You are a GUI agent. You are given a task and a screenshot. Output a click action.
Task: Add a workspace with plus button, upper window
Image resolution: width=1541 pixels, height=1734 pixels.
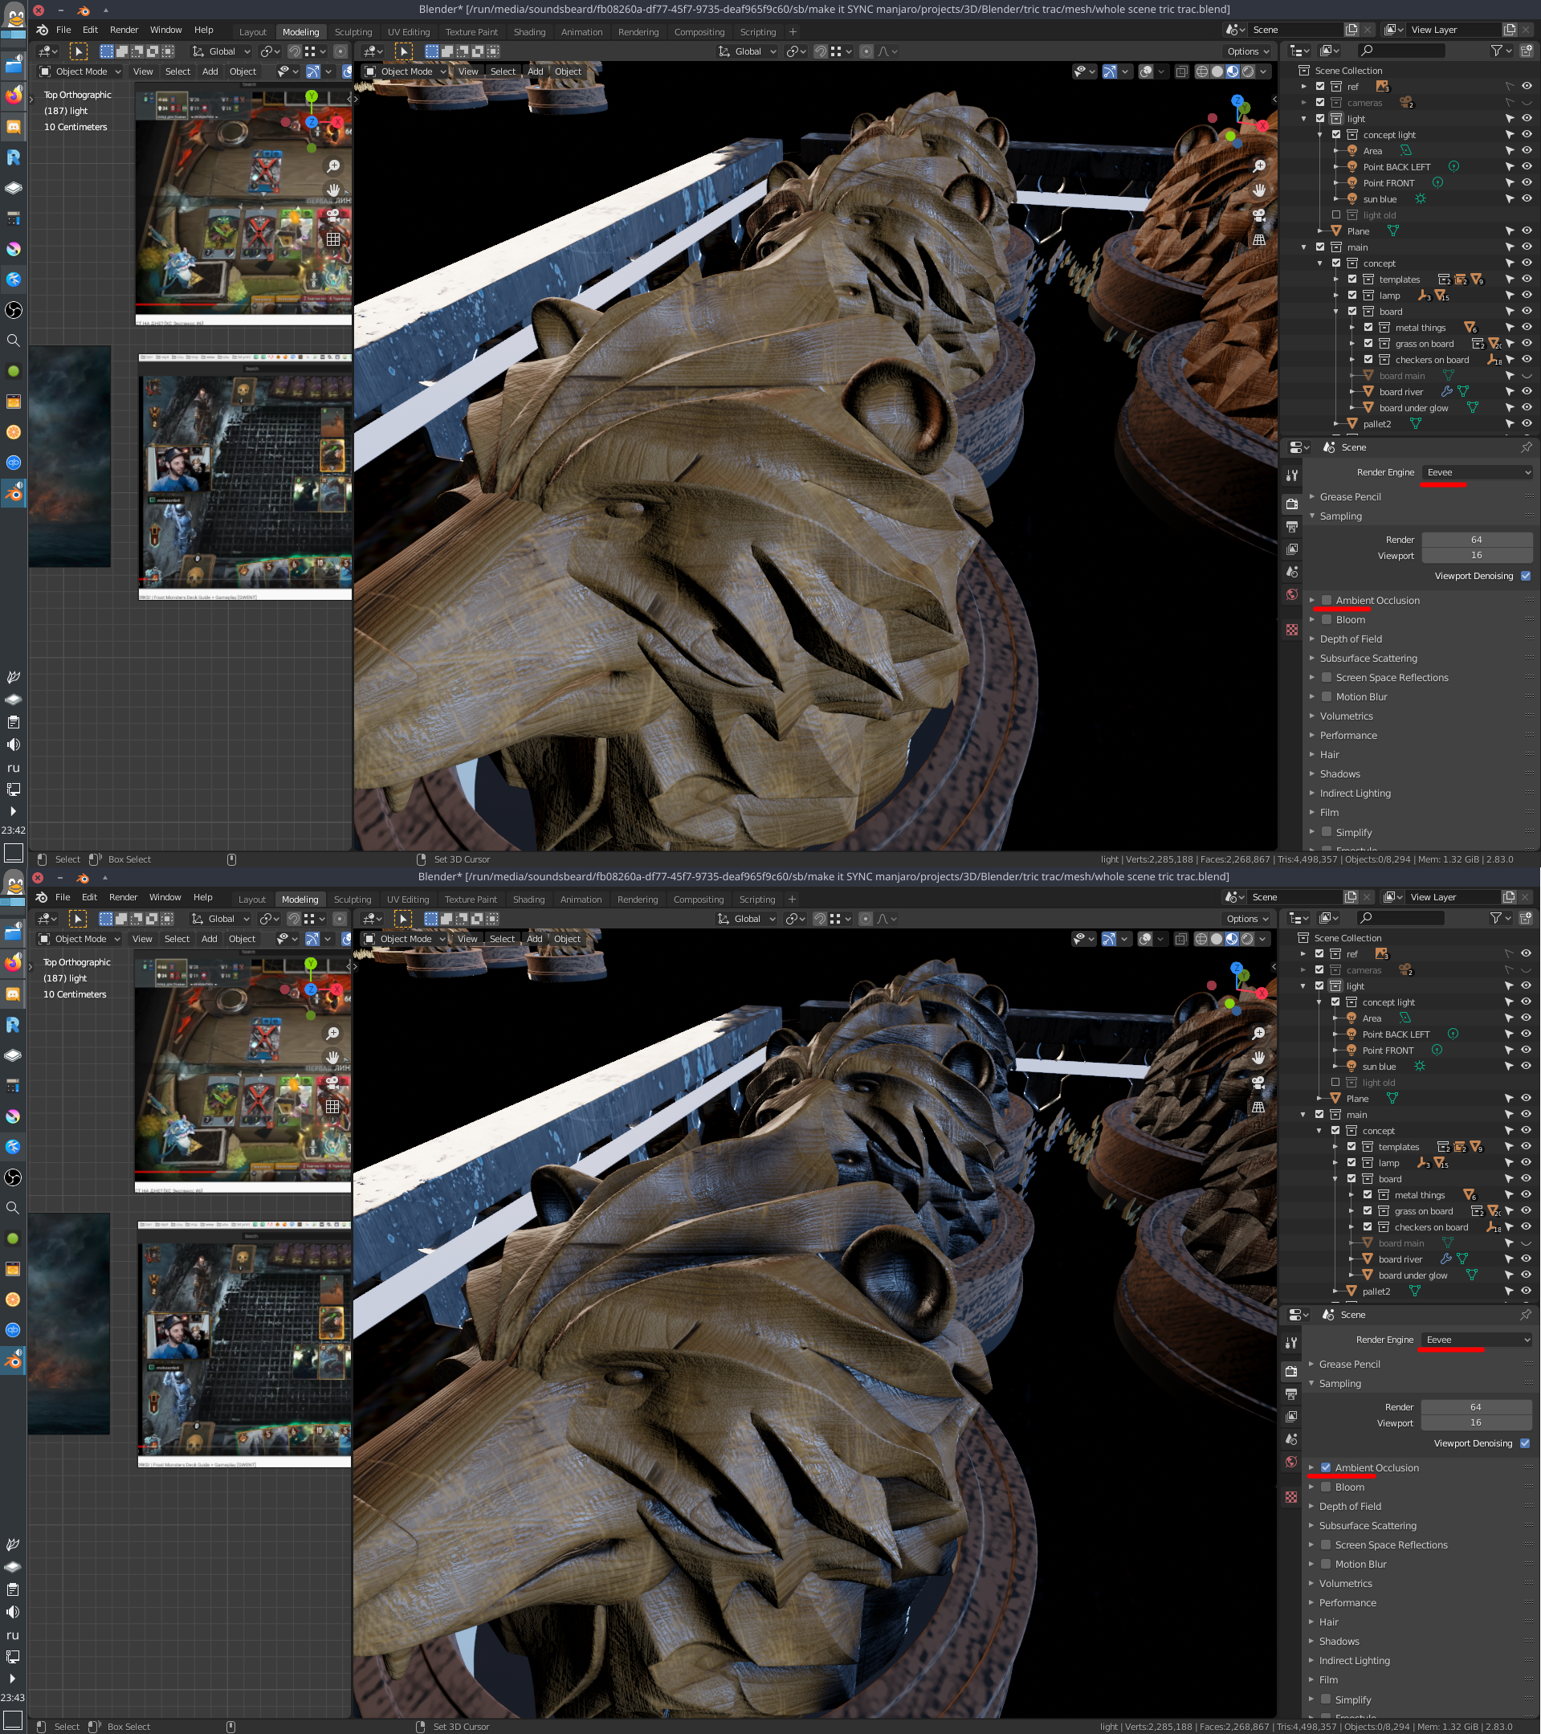(x=793, y=32)
